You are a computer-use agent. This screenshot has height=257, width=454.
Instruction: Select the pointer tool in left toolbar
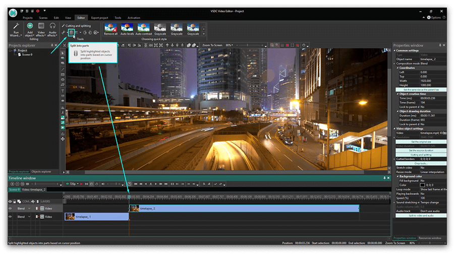(63, 53)
